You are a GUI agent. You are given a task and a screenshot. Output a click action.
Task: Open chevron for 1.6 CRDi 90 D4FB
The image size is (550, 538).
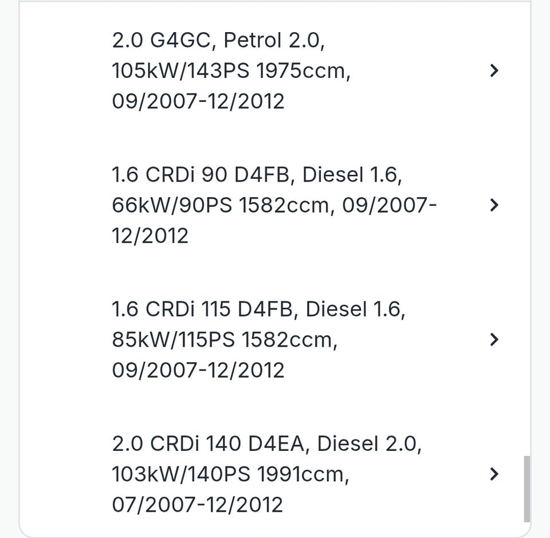click(494, 205)
